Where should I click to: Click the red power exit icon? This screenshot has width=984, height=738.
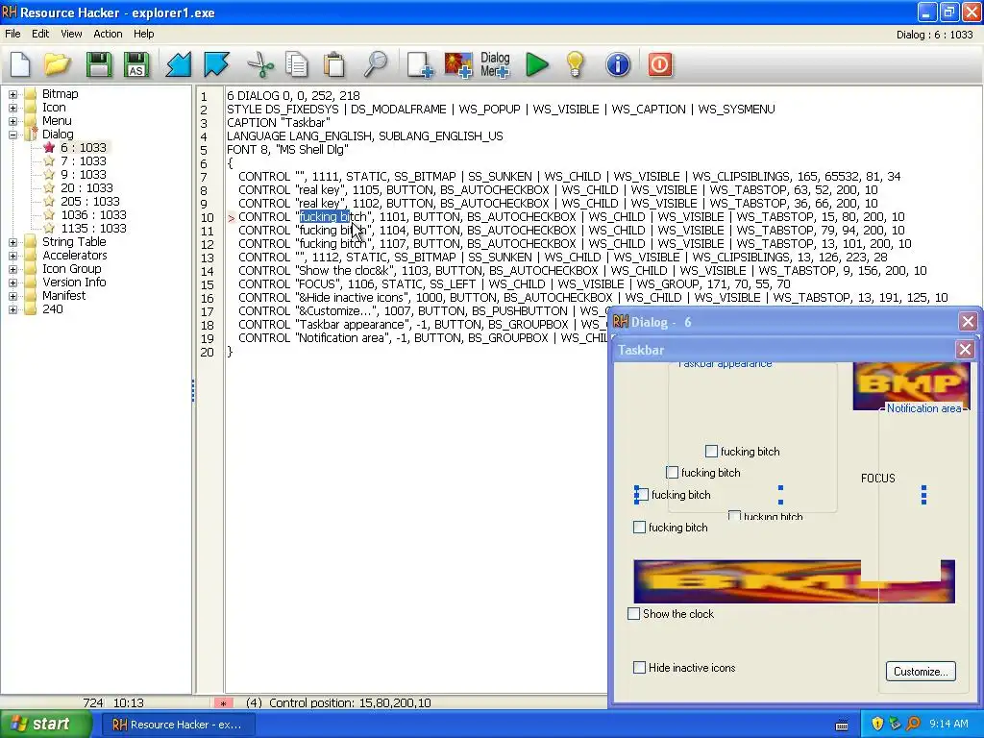pyautogui.click(x=659, y=64)
